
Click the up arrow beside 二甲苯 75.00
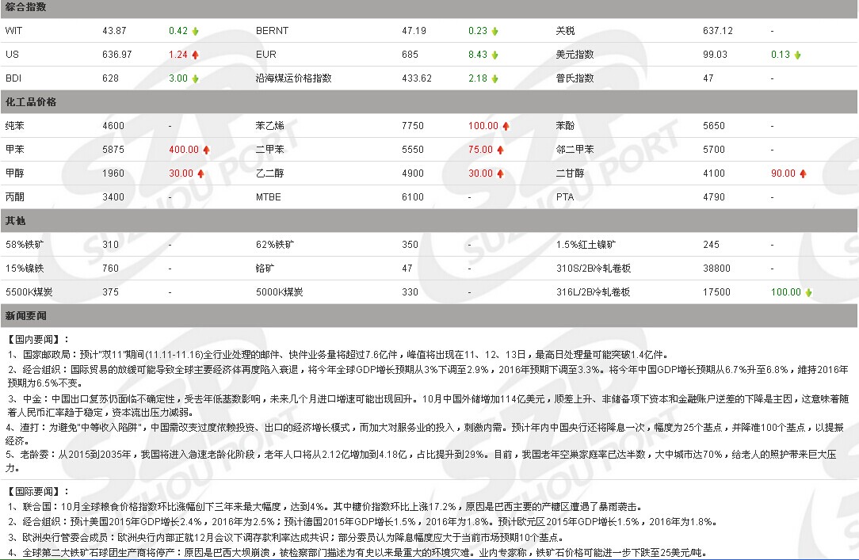tap(500, 150)
